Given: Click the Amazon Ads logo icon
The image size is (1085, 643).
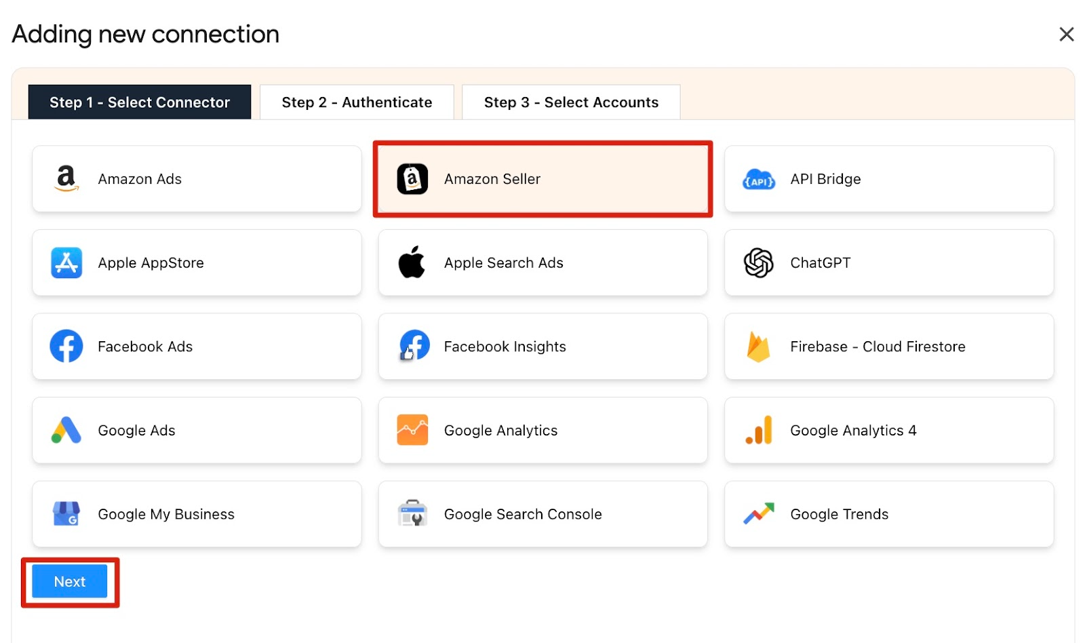Looking at the screenshot, I should [x=66, y=179].
